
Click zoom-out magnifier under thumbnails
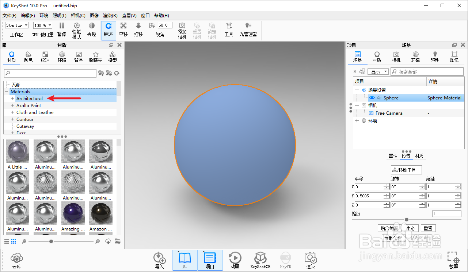[x=24, y=241]
